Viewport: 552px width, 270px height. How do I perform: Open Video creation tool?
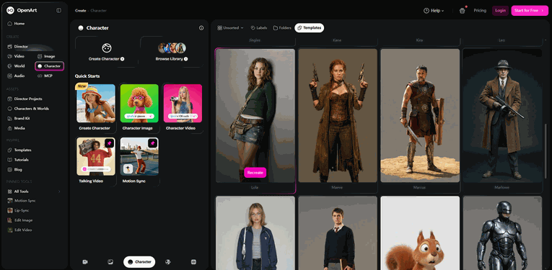click(16, 56)
